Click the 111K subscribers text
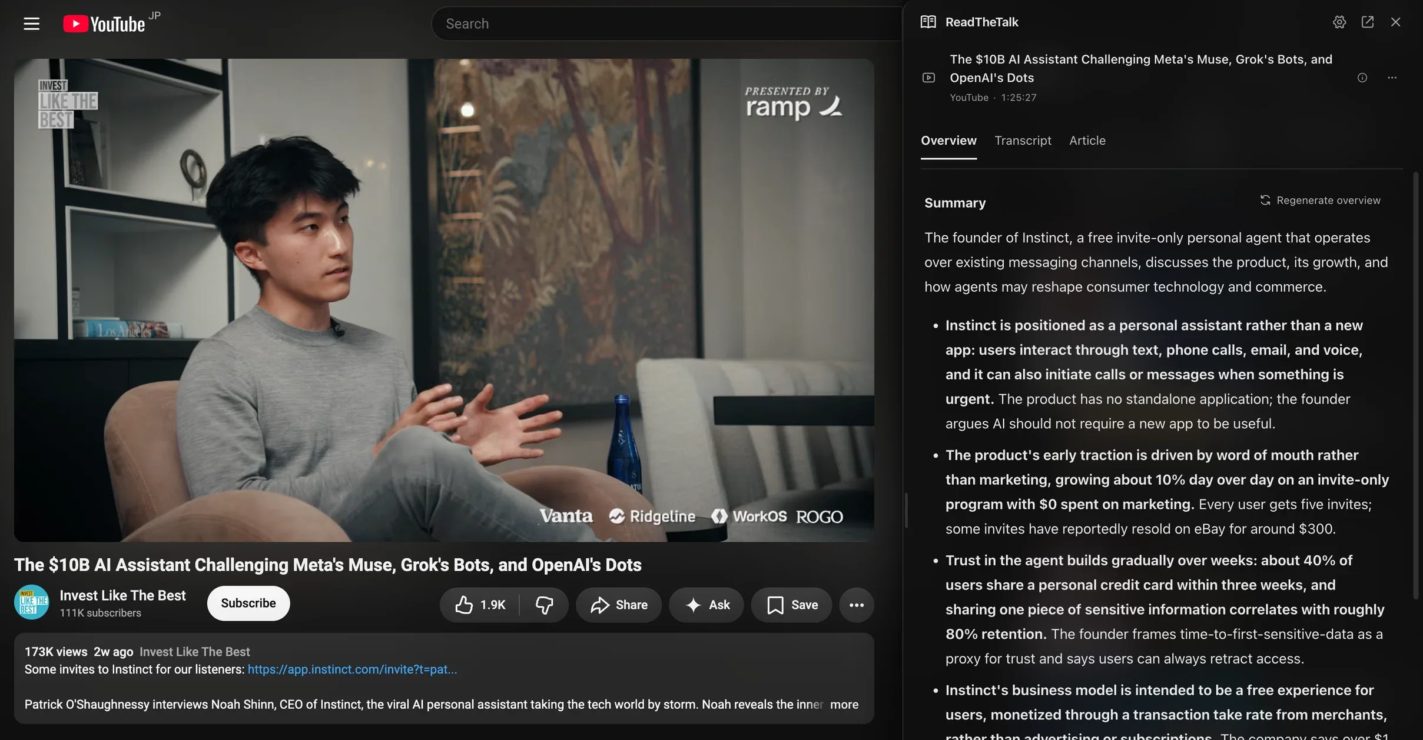This screenshot has width=1423, height=740. (x=101, y=613)
